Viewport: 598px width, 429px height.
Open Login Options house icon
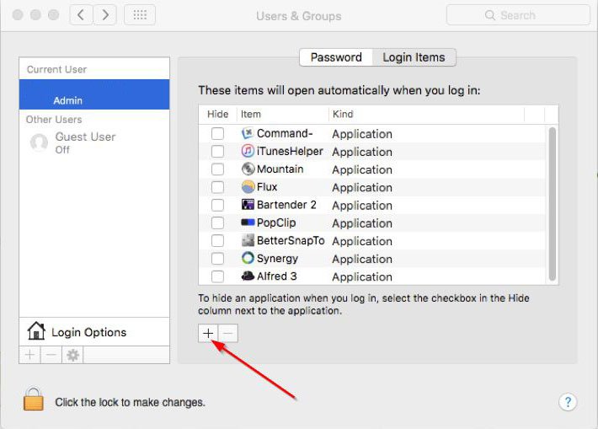pyautogui.click(x=36, y=331)
